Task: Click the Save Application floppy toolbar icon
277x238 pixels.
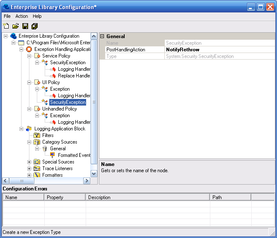Action: 25,26
